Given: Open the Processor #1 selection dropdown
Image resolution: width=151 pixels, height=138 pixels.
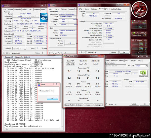Looking at the screenshot, I should tap(19, 48).
